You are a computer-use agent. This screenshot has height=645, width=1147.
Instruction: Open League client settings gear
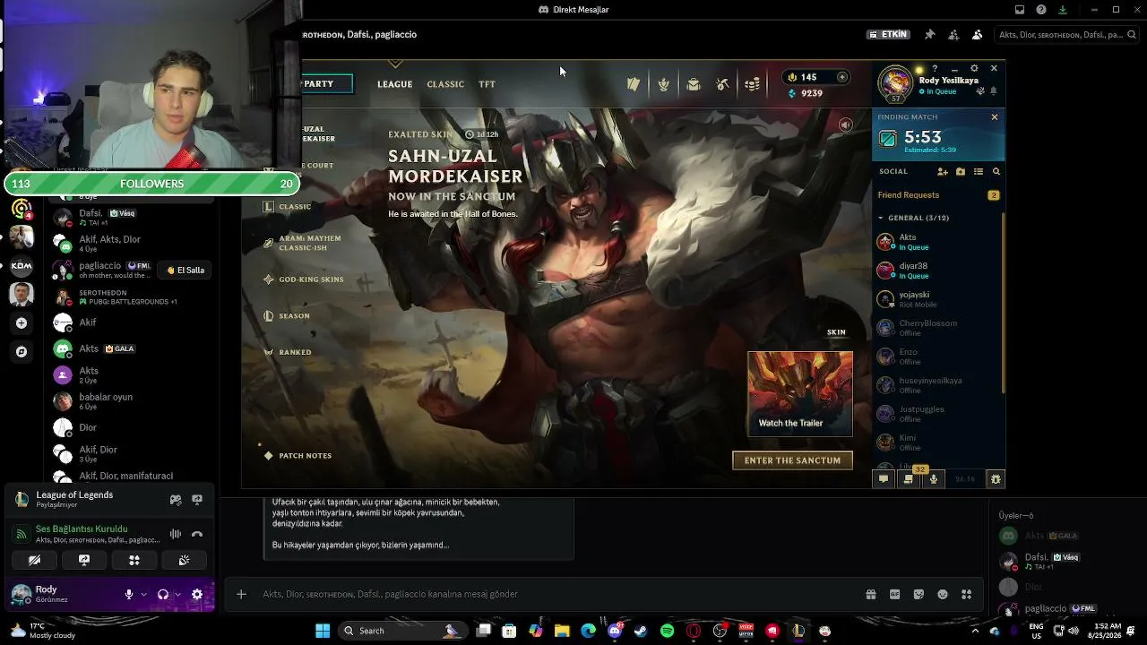[974, 68]
